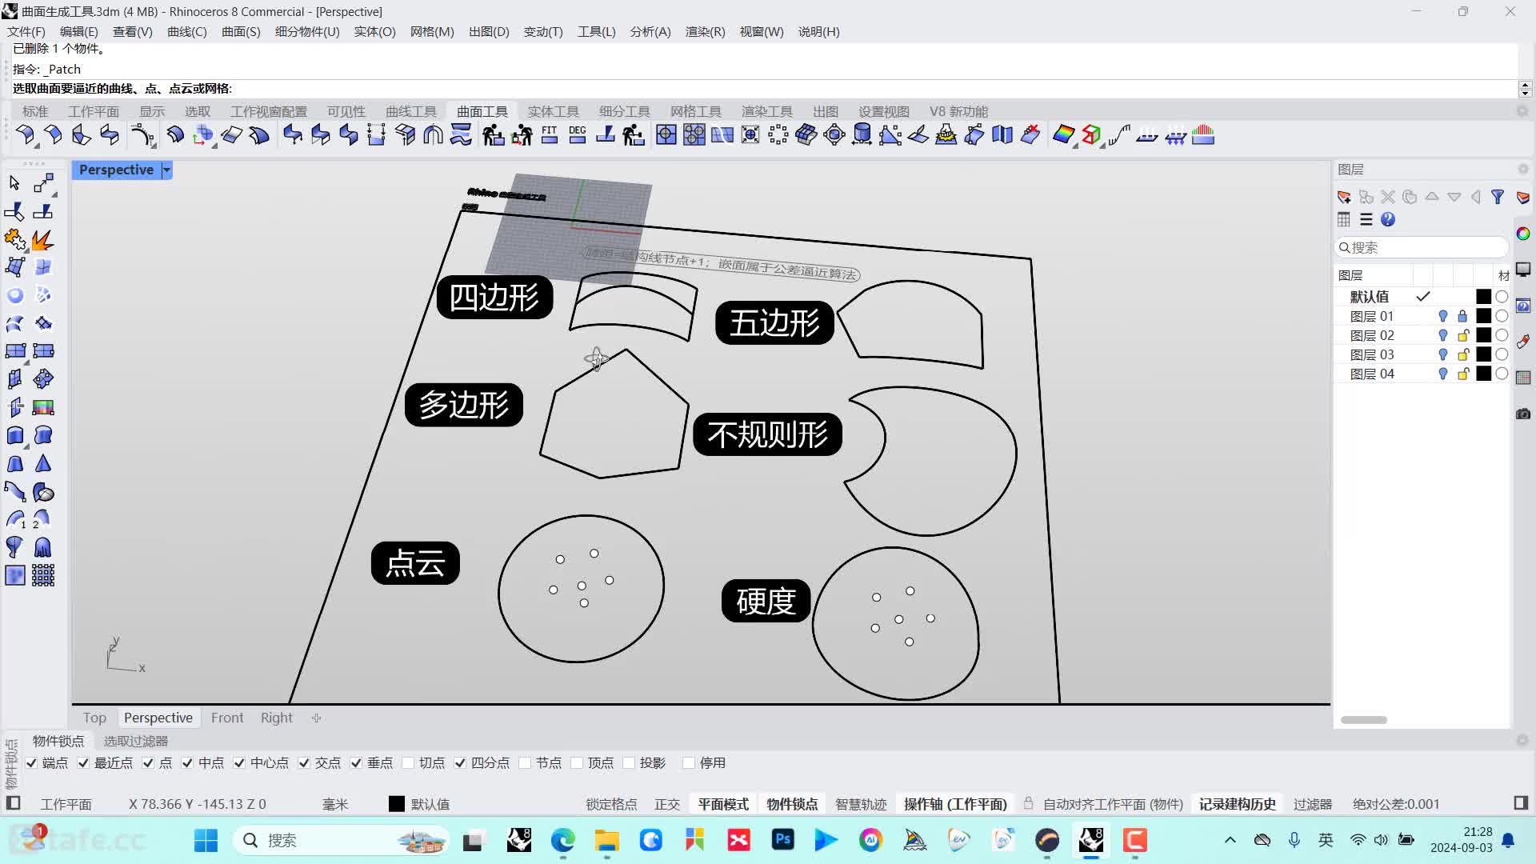The width and height of the screenshot is (1536, 864).
Task: Click the new layer icon in layers panel
Action: coord(1344,197)
